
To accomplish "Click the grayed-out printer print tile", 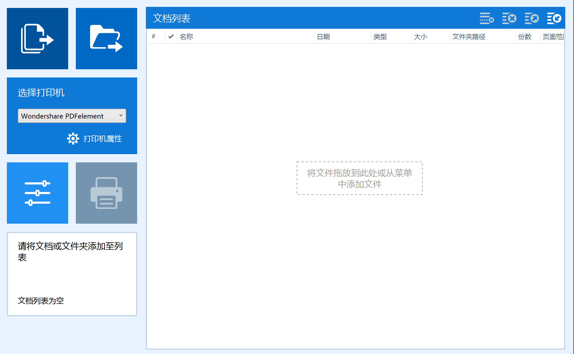I will [x=106, y=193].
